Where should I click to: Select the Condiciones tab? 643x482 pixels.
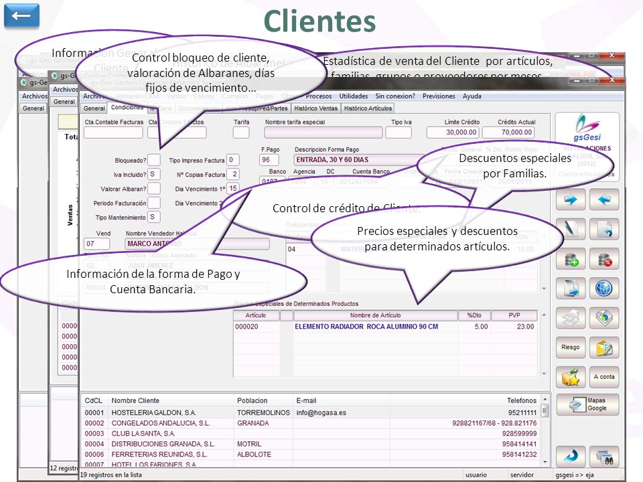pyautogui.click(x=127, y=107)
